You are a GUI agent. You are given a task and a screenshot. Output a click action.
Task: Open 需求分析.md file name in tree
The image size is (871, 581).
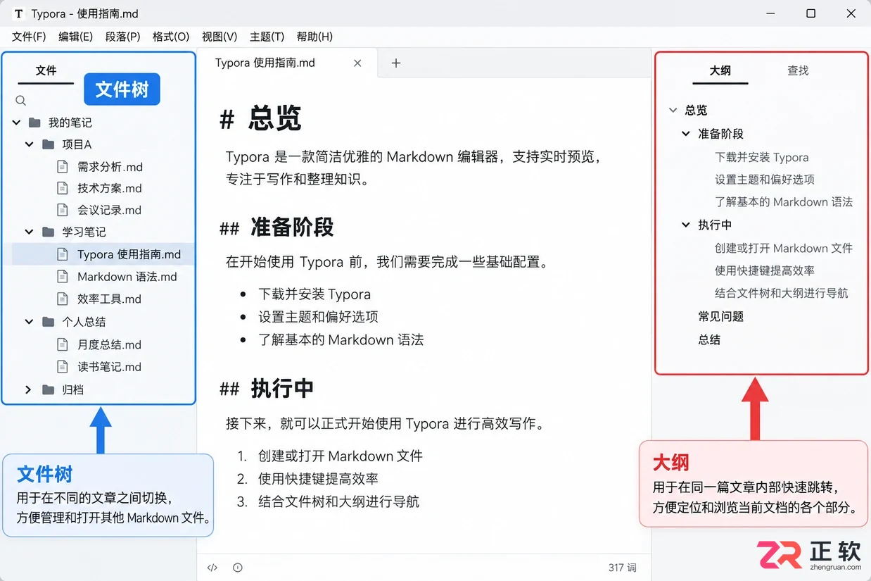pos(110,167)
